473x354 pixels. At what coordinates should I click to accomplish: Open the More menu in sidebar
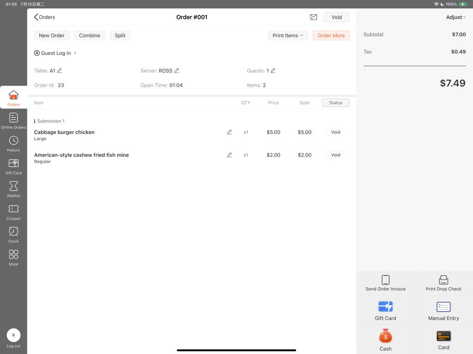pos(13,255)
